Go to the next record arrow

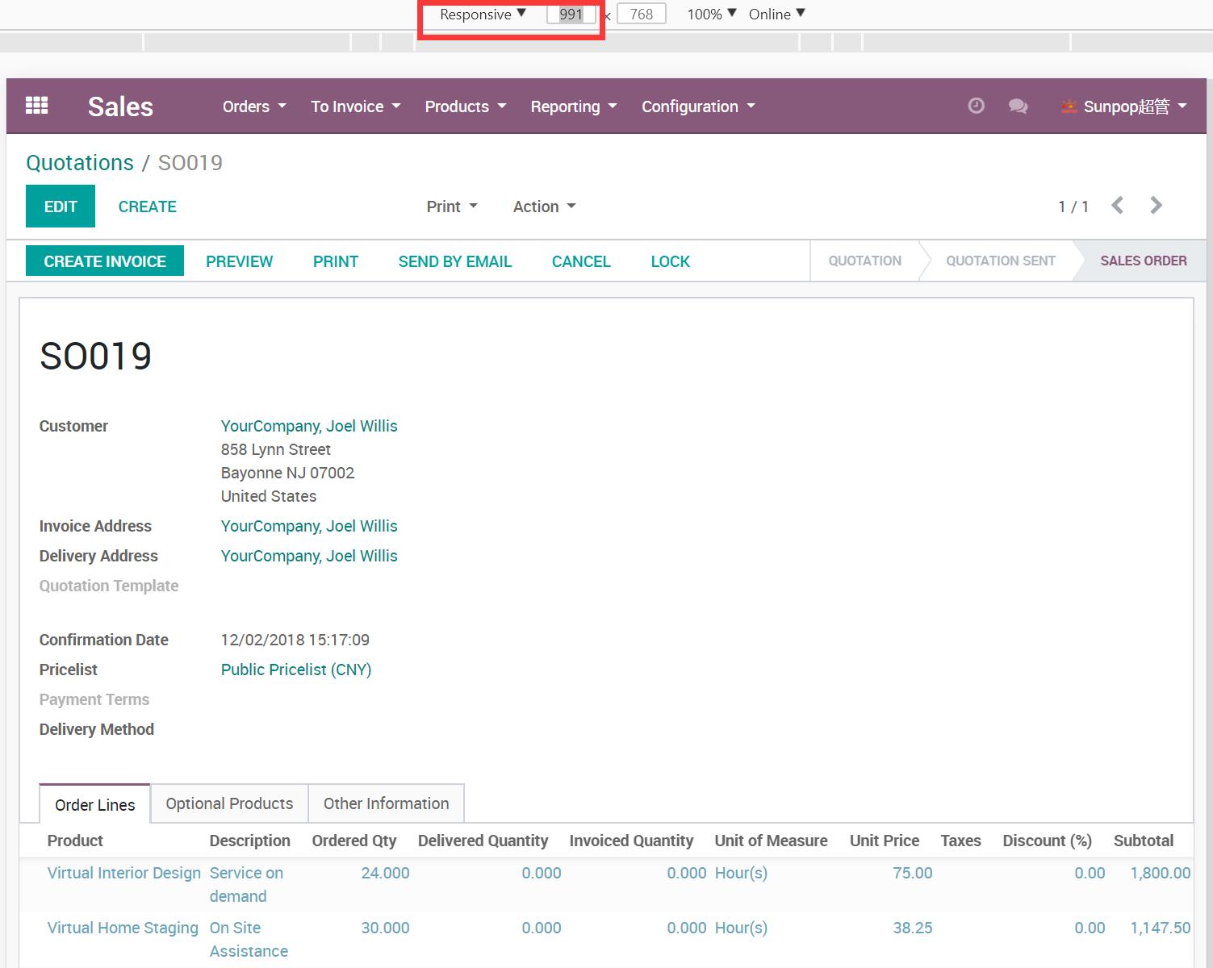click(x=1156, y=206)
